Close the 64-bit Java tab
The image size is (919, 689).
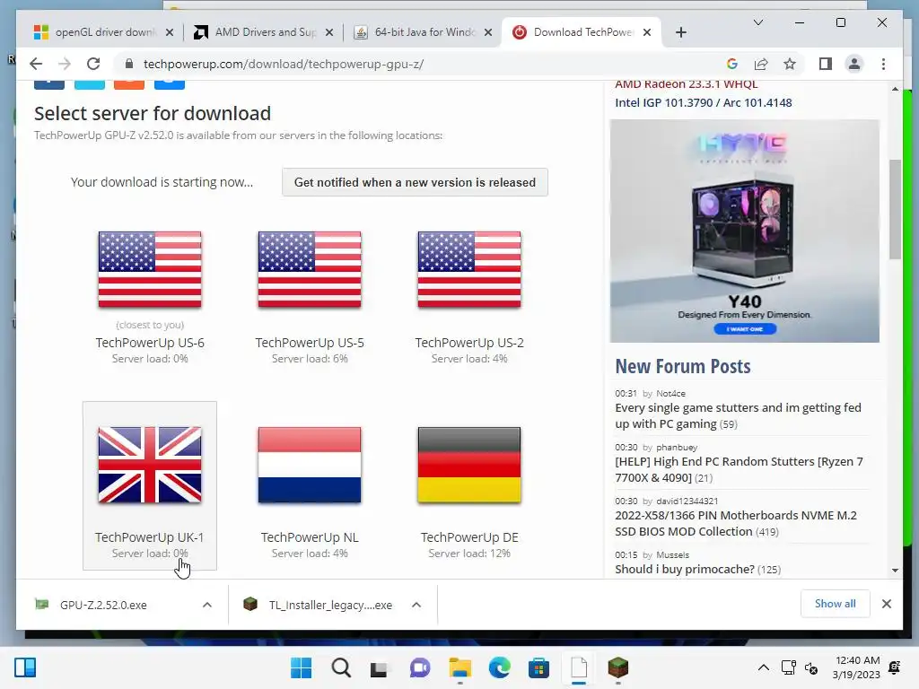coord(487,32)
